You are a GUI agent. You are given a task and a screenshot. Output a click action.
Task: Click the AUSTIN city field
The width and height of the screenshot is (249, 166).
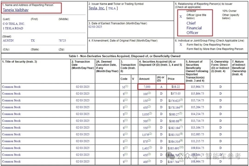tap(8, 41)
